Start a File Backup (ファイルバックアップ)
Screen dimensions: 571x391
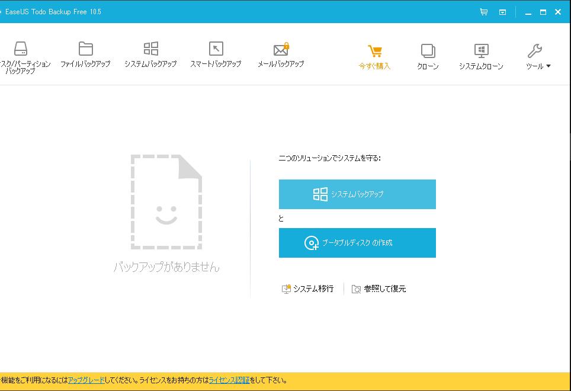[85, 55]
